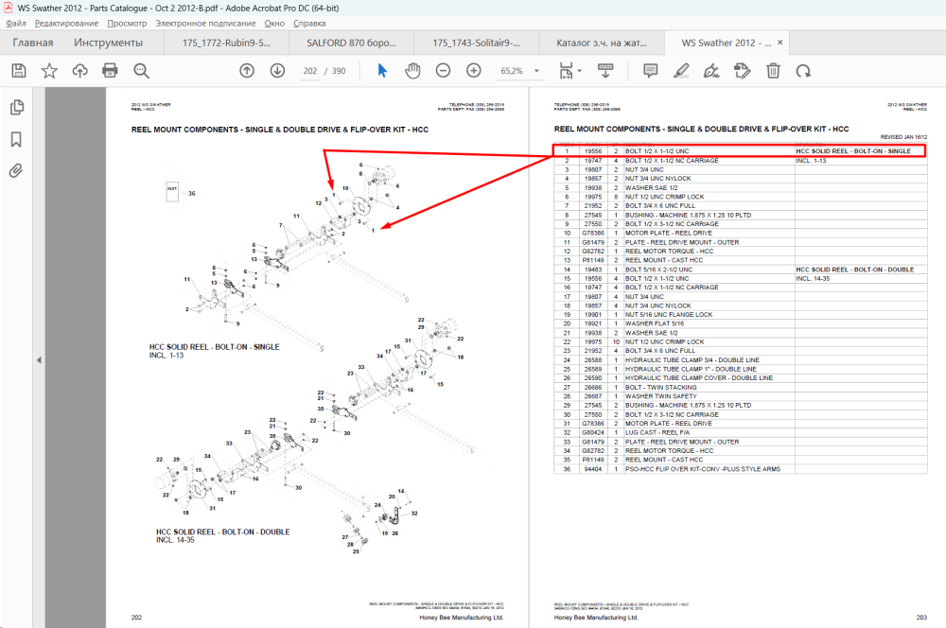
Task: Open the edit PDF page icon
Action: 742,71
